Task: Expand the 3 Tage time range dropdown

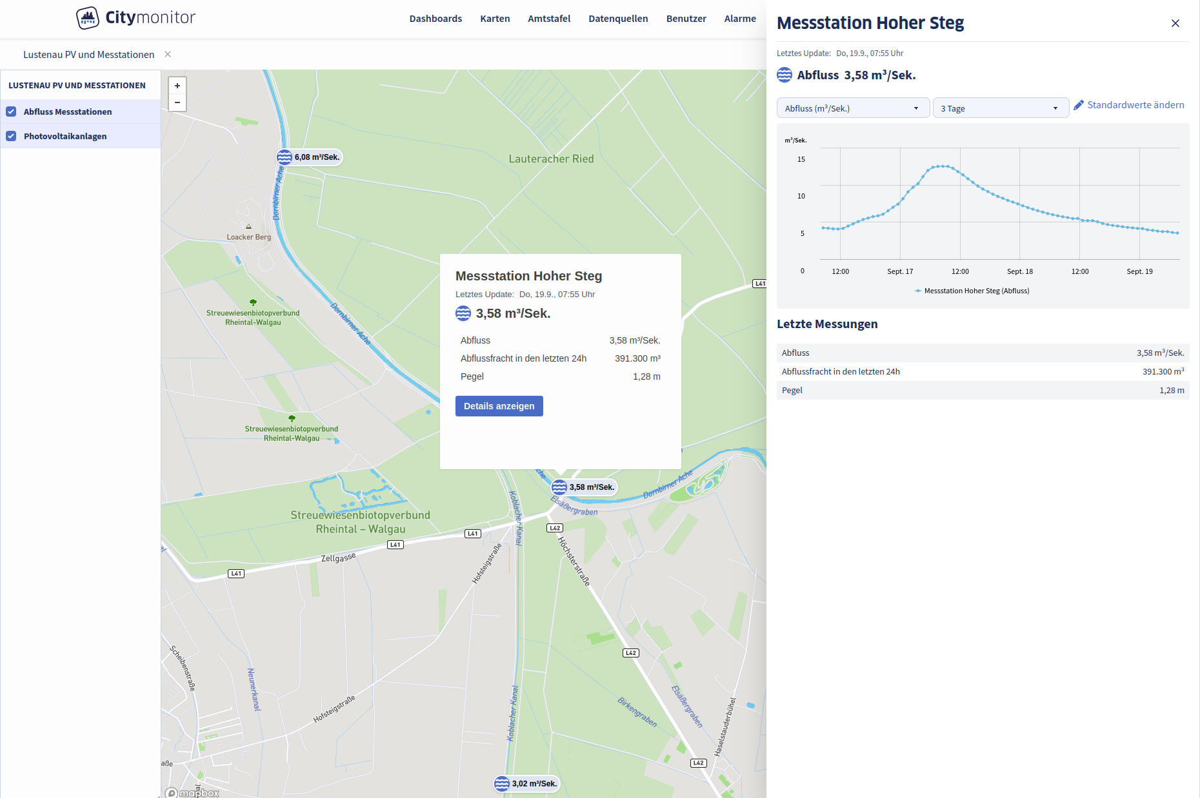Action: (1000, 108)
